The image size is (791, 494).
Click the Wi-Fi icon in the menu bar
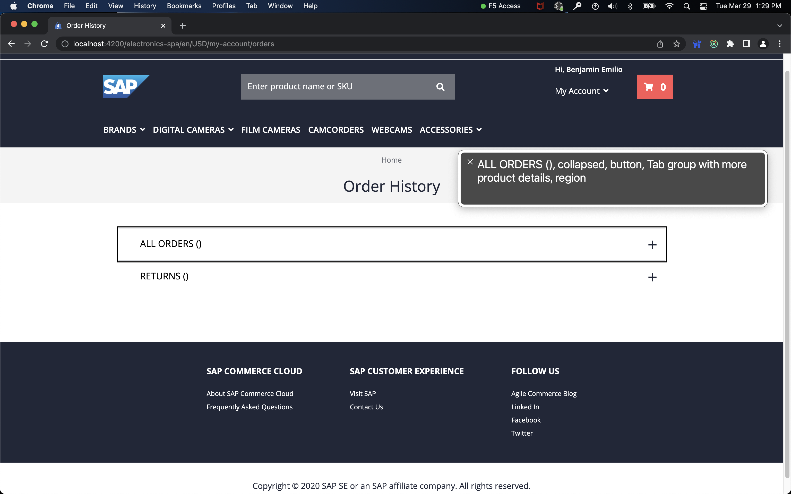(669, 6)
